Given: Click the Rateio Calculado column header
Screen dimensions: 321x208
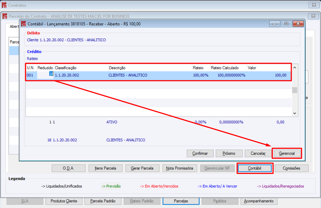Looking at the screenshot, I should pos(228,68).
